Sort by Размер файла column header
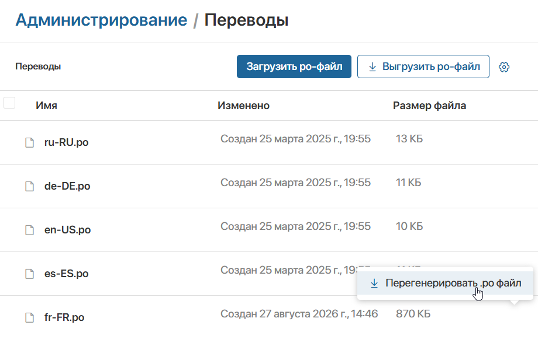The height and width of the screenshot is (339, 538). click(x=430, y=106)
